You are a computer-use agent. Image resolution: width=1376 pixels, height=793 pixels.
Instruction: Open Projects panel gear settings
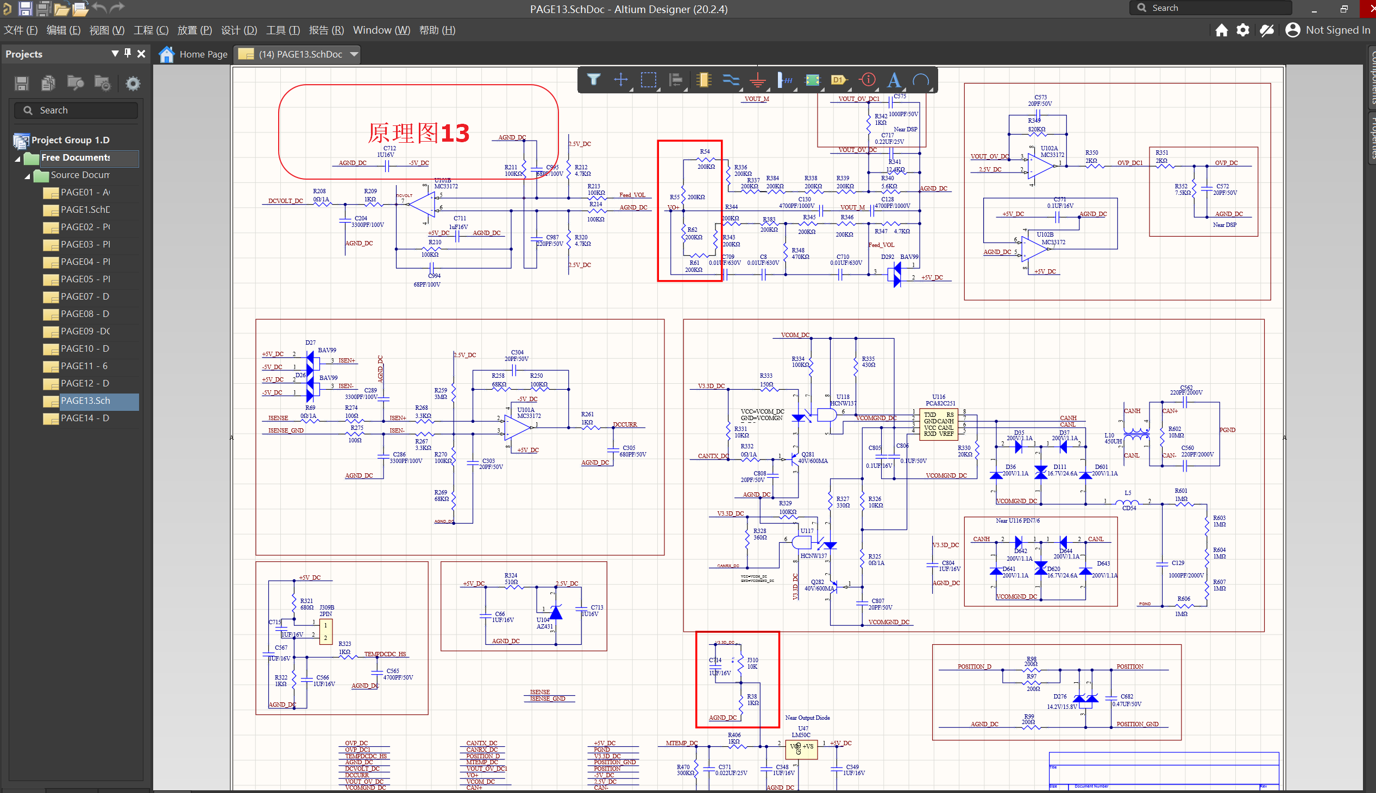pyautogui.click(x=133, y=84)
